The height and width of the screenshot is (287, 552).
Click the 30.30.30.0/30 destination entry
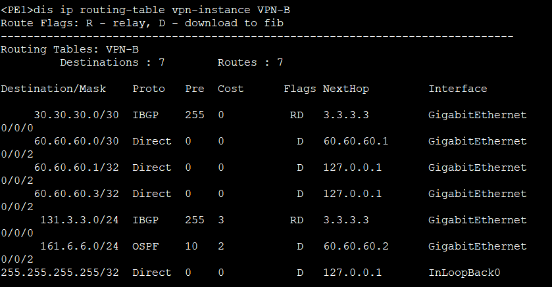point(76,115)
